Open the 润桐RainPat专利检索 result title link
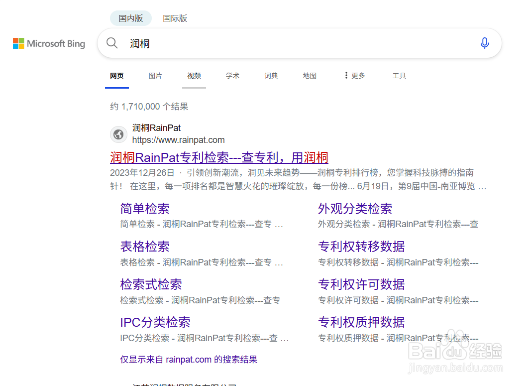Image resolution: width=532 pixels, height=386 pixels. (x=219, y=157)
